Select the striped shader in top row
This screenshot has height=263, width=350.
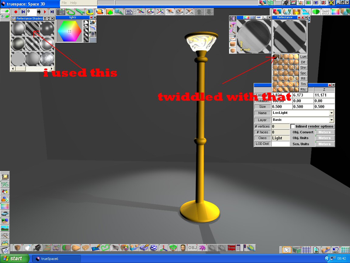33,29
